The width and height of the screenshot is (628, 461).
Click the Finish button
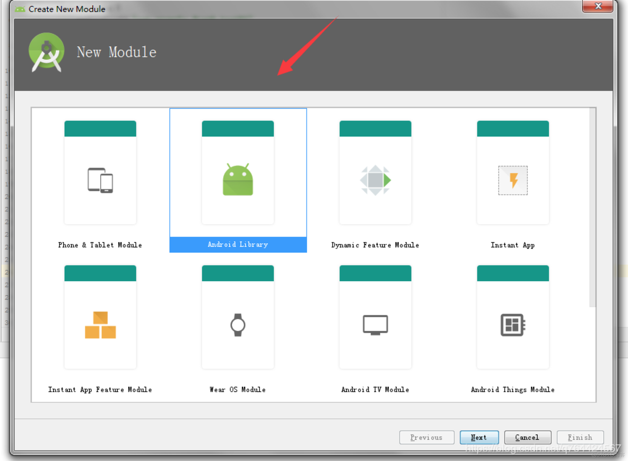pyautogui.click(x=580, y=437)
